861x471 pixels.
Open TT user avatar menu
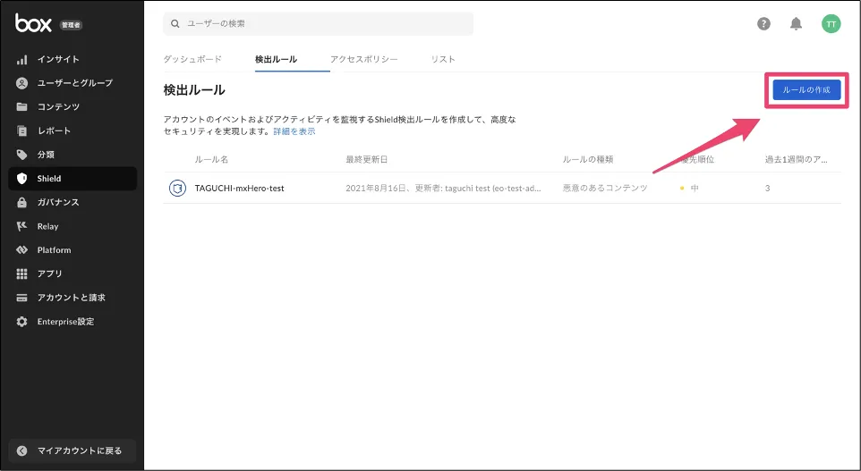tap(831, 24)
